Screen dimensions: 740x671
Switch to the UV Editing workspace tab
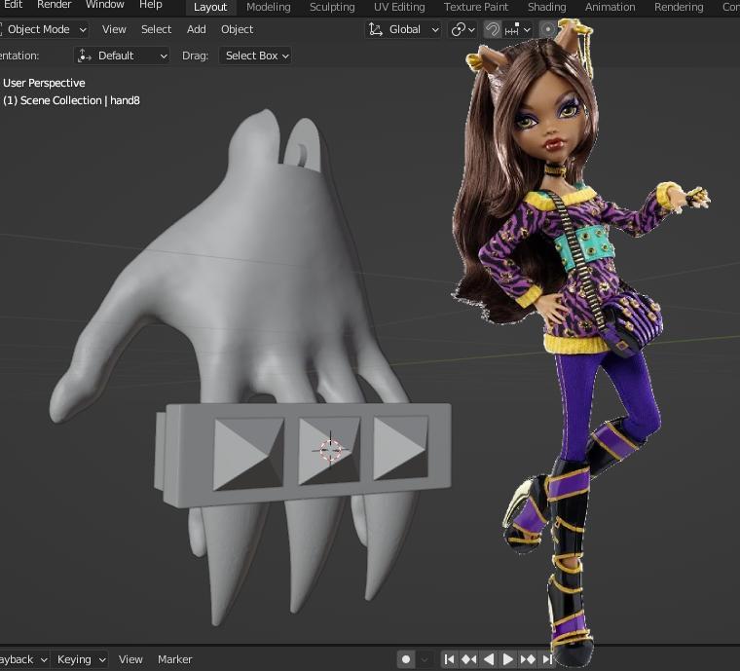click(399, 7)
